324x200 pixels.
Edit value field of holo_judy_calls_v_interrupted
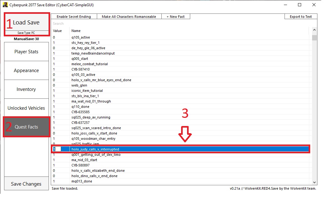click(57, 149)
